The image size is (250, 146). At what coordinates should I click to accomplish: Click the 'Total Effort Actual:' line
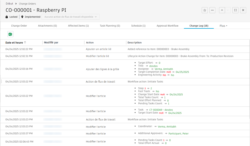click(152, 143)
